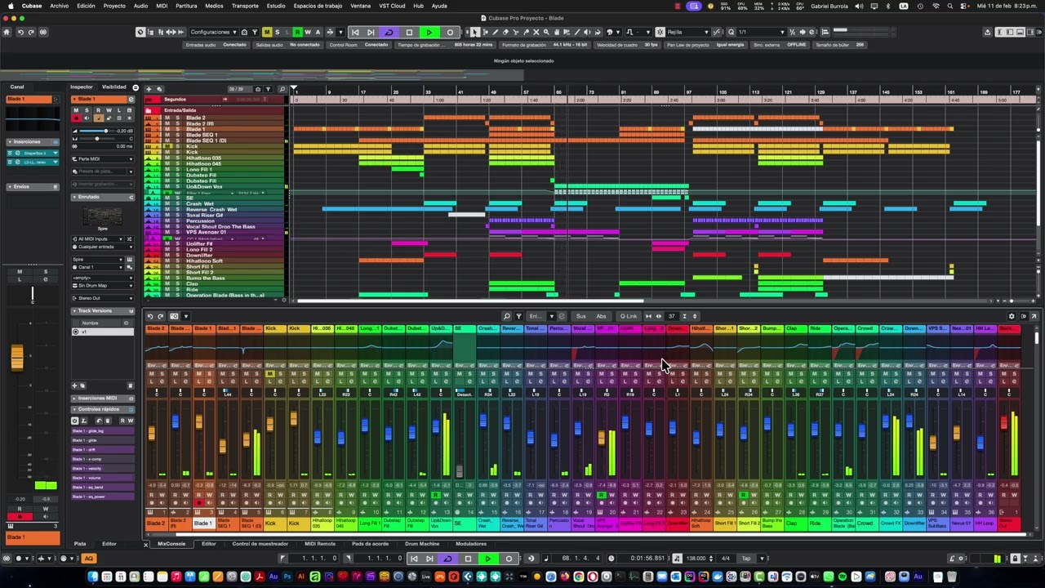Viewport: 1045px width, 588px height.
Task: Toggle global Read automation button R
Action: 297,32
